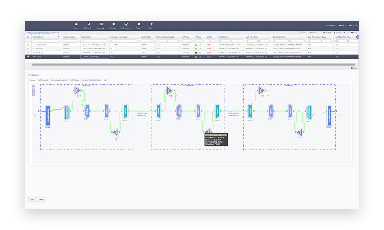Image resolution: width=384 pixels, height=230 pixels.
Task: Click the Home icon in navigation bar
Action: point(76,24)
